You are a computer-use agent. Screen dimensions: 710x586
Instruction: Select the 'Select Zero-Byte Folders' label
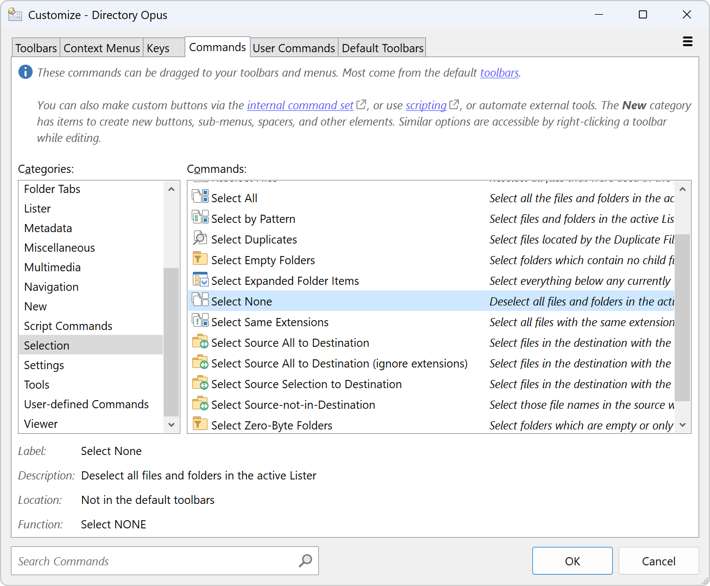coord(272,426)
